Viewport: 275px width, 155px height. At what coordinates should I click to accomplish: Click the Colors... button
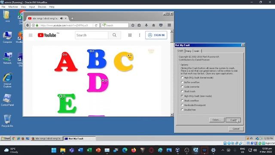(x=217, y=120)
